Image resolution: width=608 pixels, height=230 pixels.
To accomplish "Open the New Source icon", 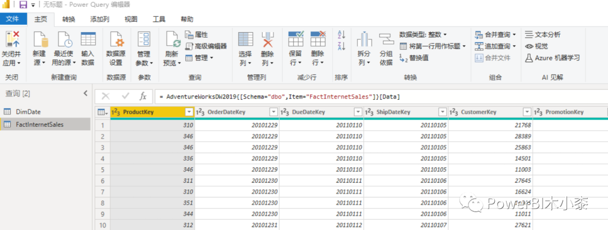I will pos(39,40).
